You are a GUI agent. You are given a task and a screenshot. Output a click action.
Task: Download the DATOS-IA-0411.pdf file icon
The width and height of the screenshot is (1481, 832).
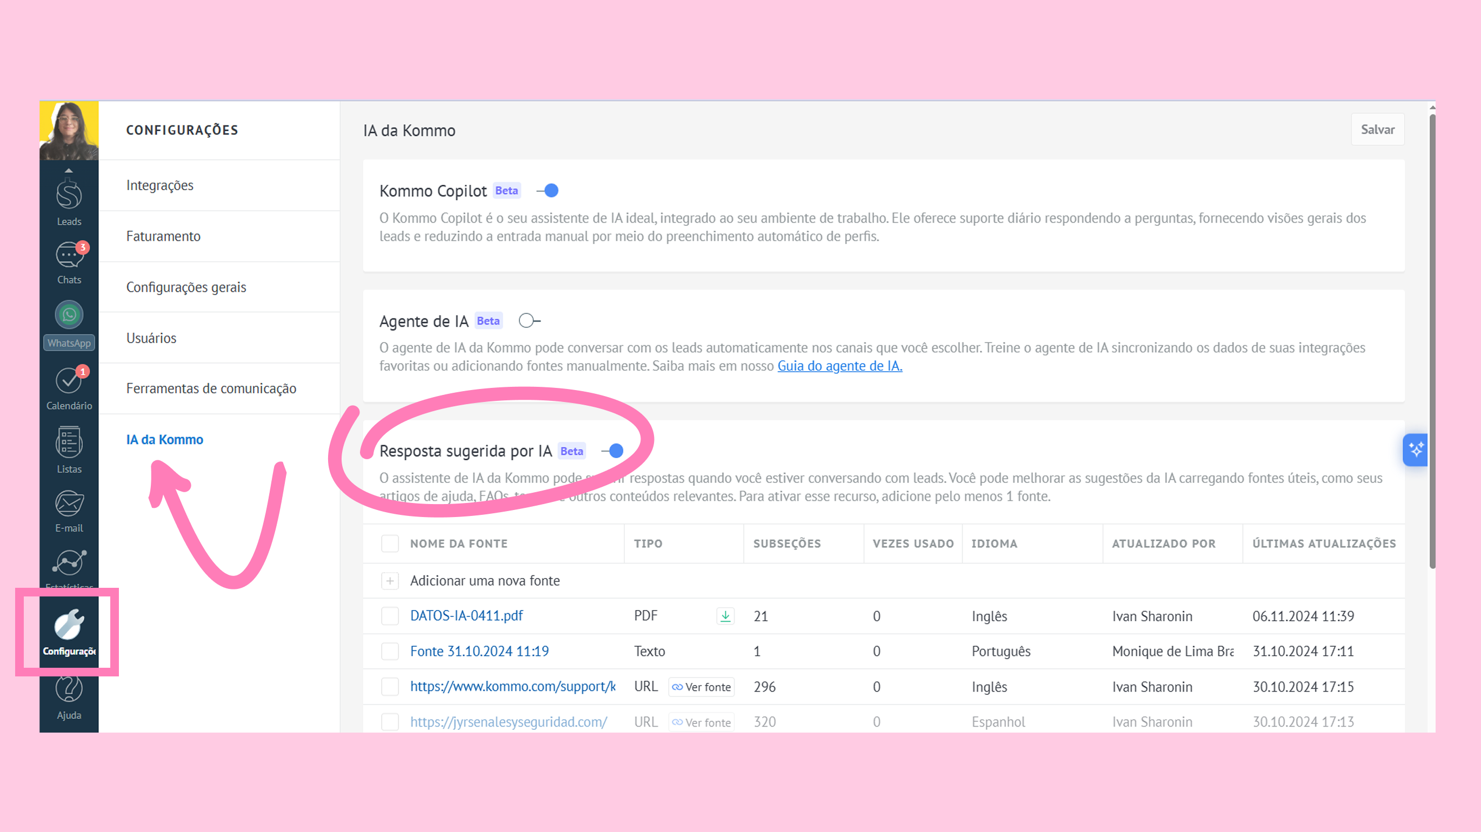725,616
